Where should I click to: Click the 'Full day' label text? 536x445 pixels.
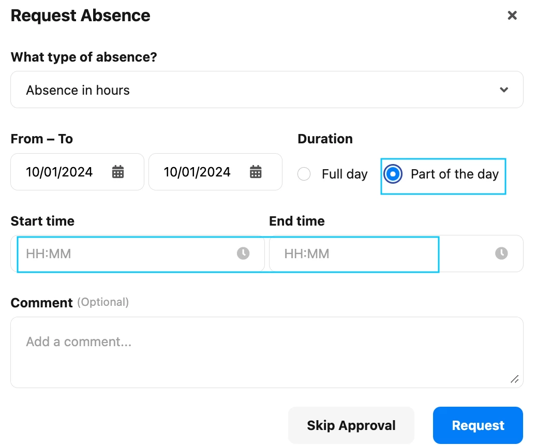click(x=345, y=174)
